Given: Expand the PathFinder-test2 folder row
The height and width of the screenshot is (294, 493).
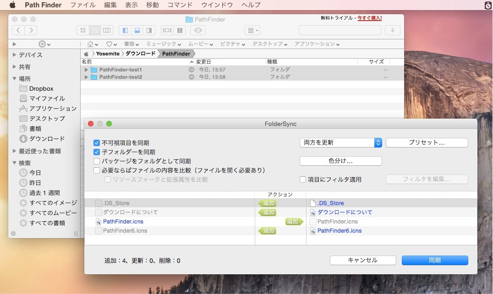Looking at the screenshot, I should pos(86,77).
